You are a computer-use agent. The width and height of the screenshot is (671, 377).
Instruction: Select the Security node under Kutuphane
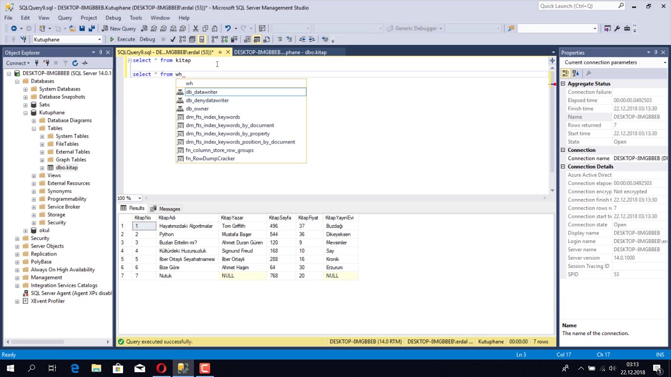point(57,223)
